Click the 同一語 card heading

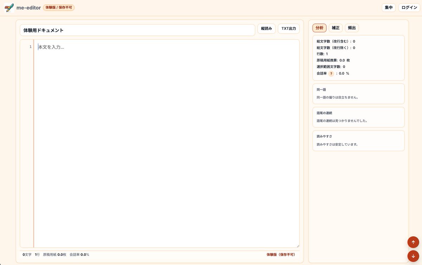(321, 90)
